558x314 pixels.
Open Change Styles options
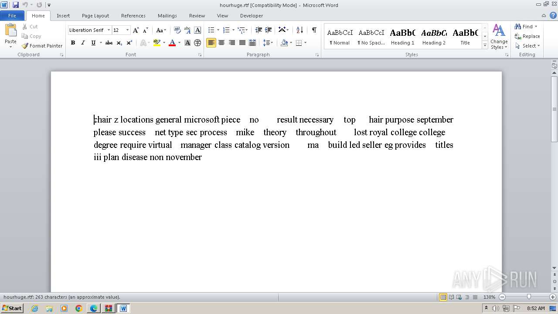tap(499, 37)
